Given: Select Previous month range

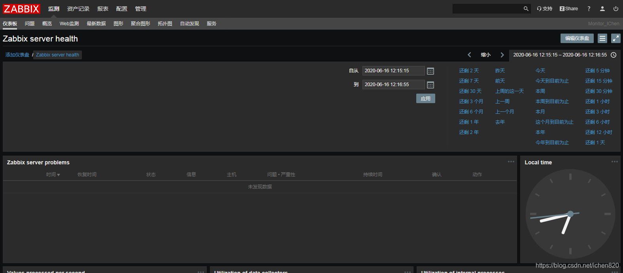Looking at the screenshot, I should click(x=505, y=112).
